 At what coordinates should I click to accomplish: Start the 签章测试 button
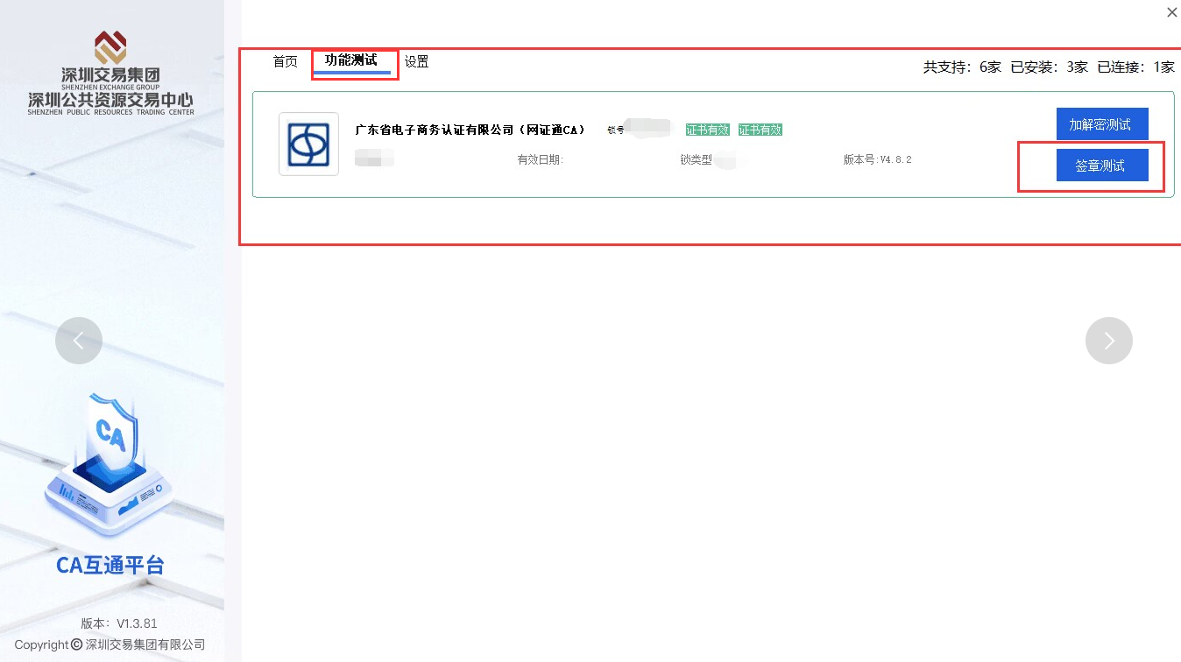click(1101, 165)
